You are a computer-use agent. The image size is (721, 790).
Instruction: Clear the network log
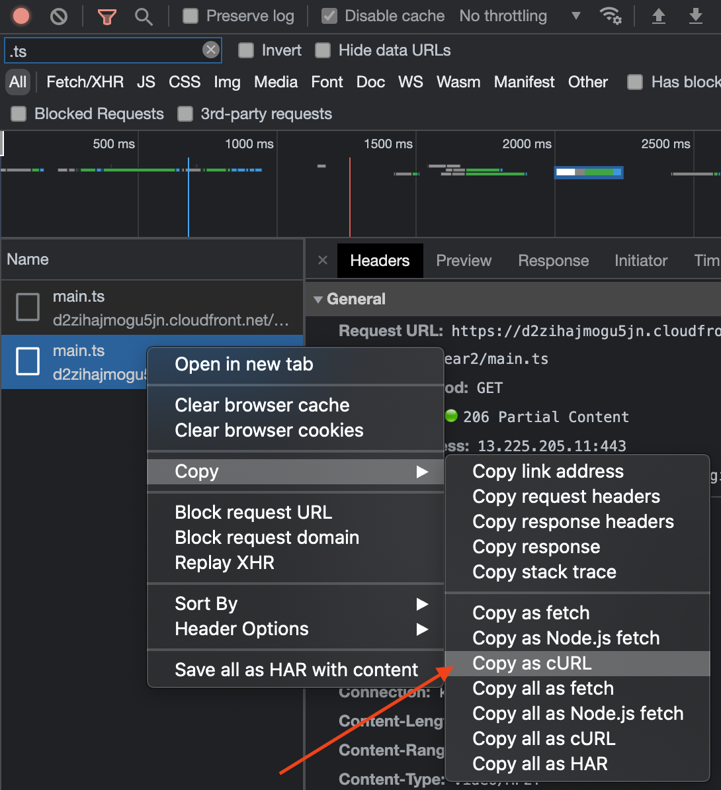pos(59,17)
